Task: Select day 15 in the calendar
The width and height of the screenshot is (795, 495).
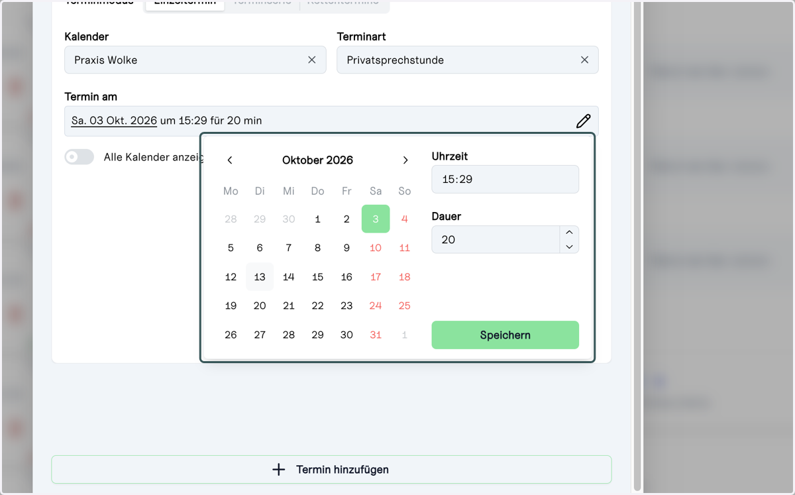Action: (x=318, y=277)
